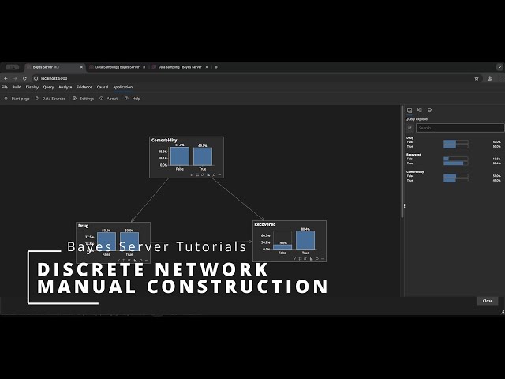Click the False bar in Recovered node chart

click(282, 247)
